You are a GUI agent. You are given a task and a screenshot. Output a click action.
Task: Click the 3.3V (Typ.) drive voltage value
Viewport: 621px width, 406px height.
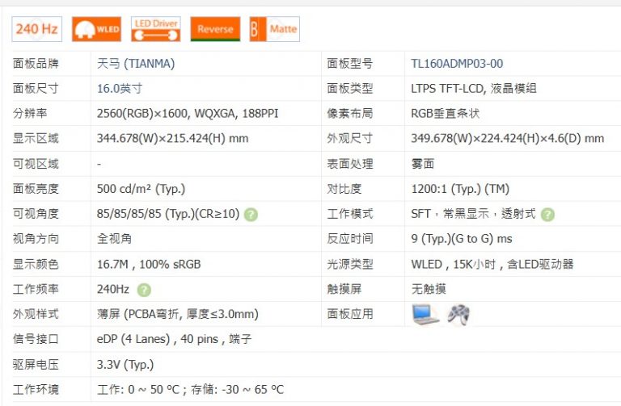(125, 364)
